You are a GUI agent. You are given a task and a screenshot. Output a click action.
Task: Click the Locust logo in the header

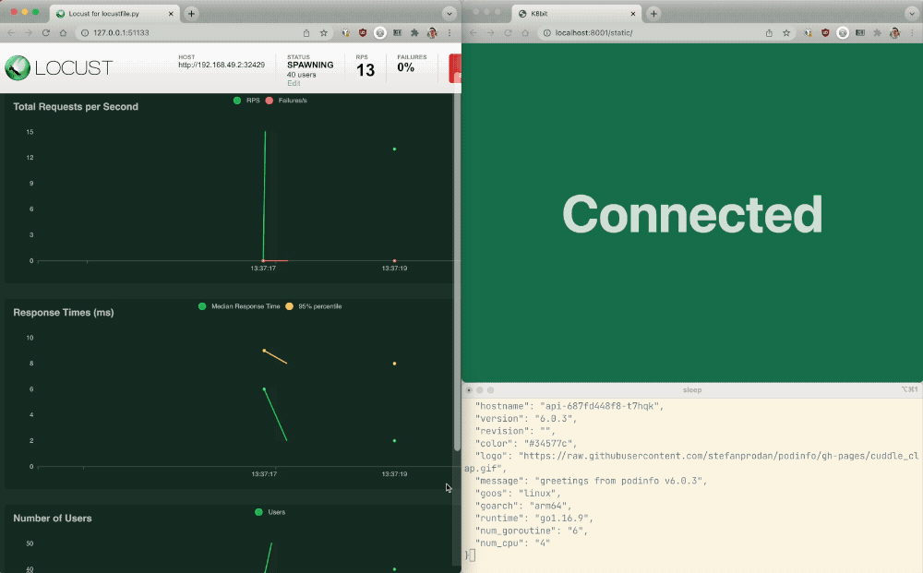point(58,67)
